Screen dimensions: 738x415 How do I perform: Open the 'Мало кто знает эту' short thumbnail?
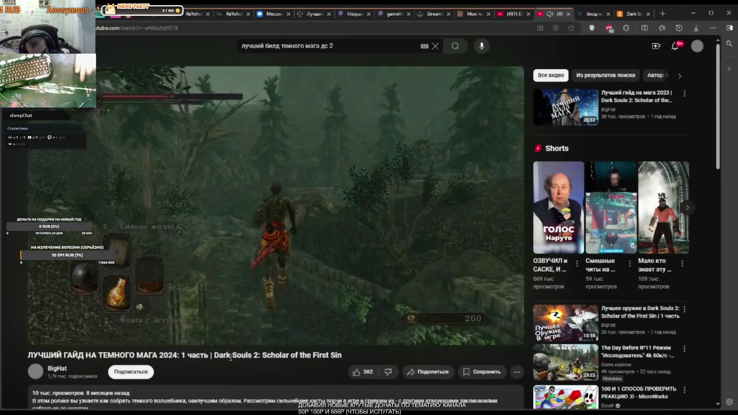tap(664, 207)
